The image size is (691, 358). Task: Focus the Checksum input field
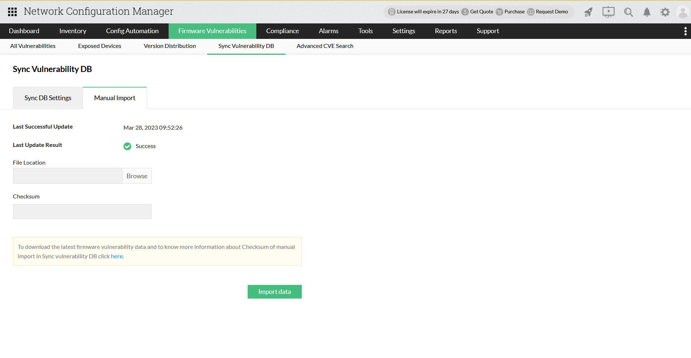(82, 212)
